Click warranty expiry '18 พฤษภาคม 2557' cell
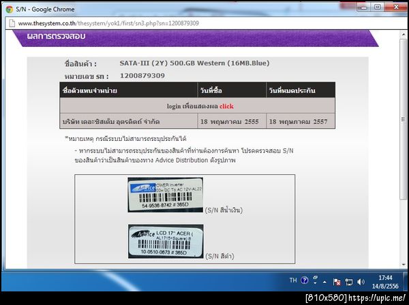The width and height of the screenshot is (409, 305). 301,121
